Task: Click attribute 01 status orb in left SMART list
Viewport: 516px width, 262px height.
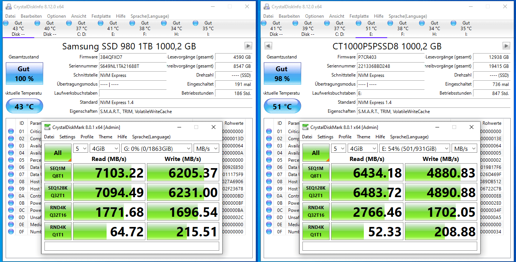Action: point(11,132)
